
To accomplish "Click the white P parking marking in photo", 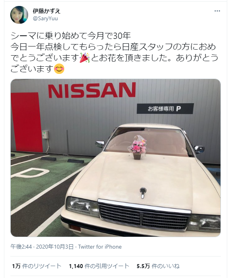I will point(31,173).
